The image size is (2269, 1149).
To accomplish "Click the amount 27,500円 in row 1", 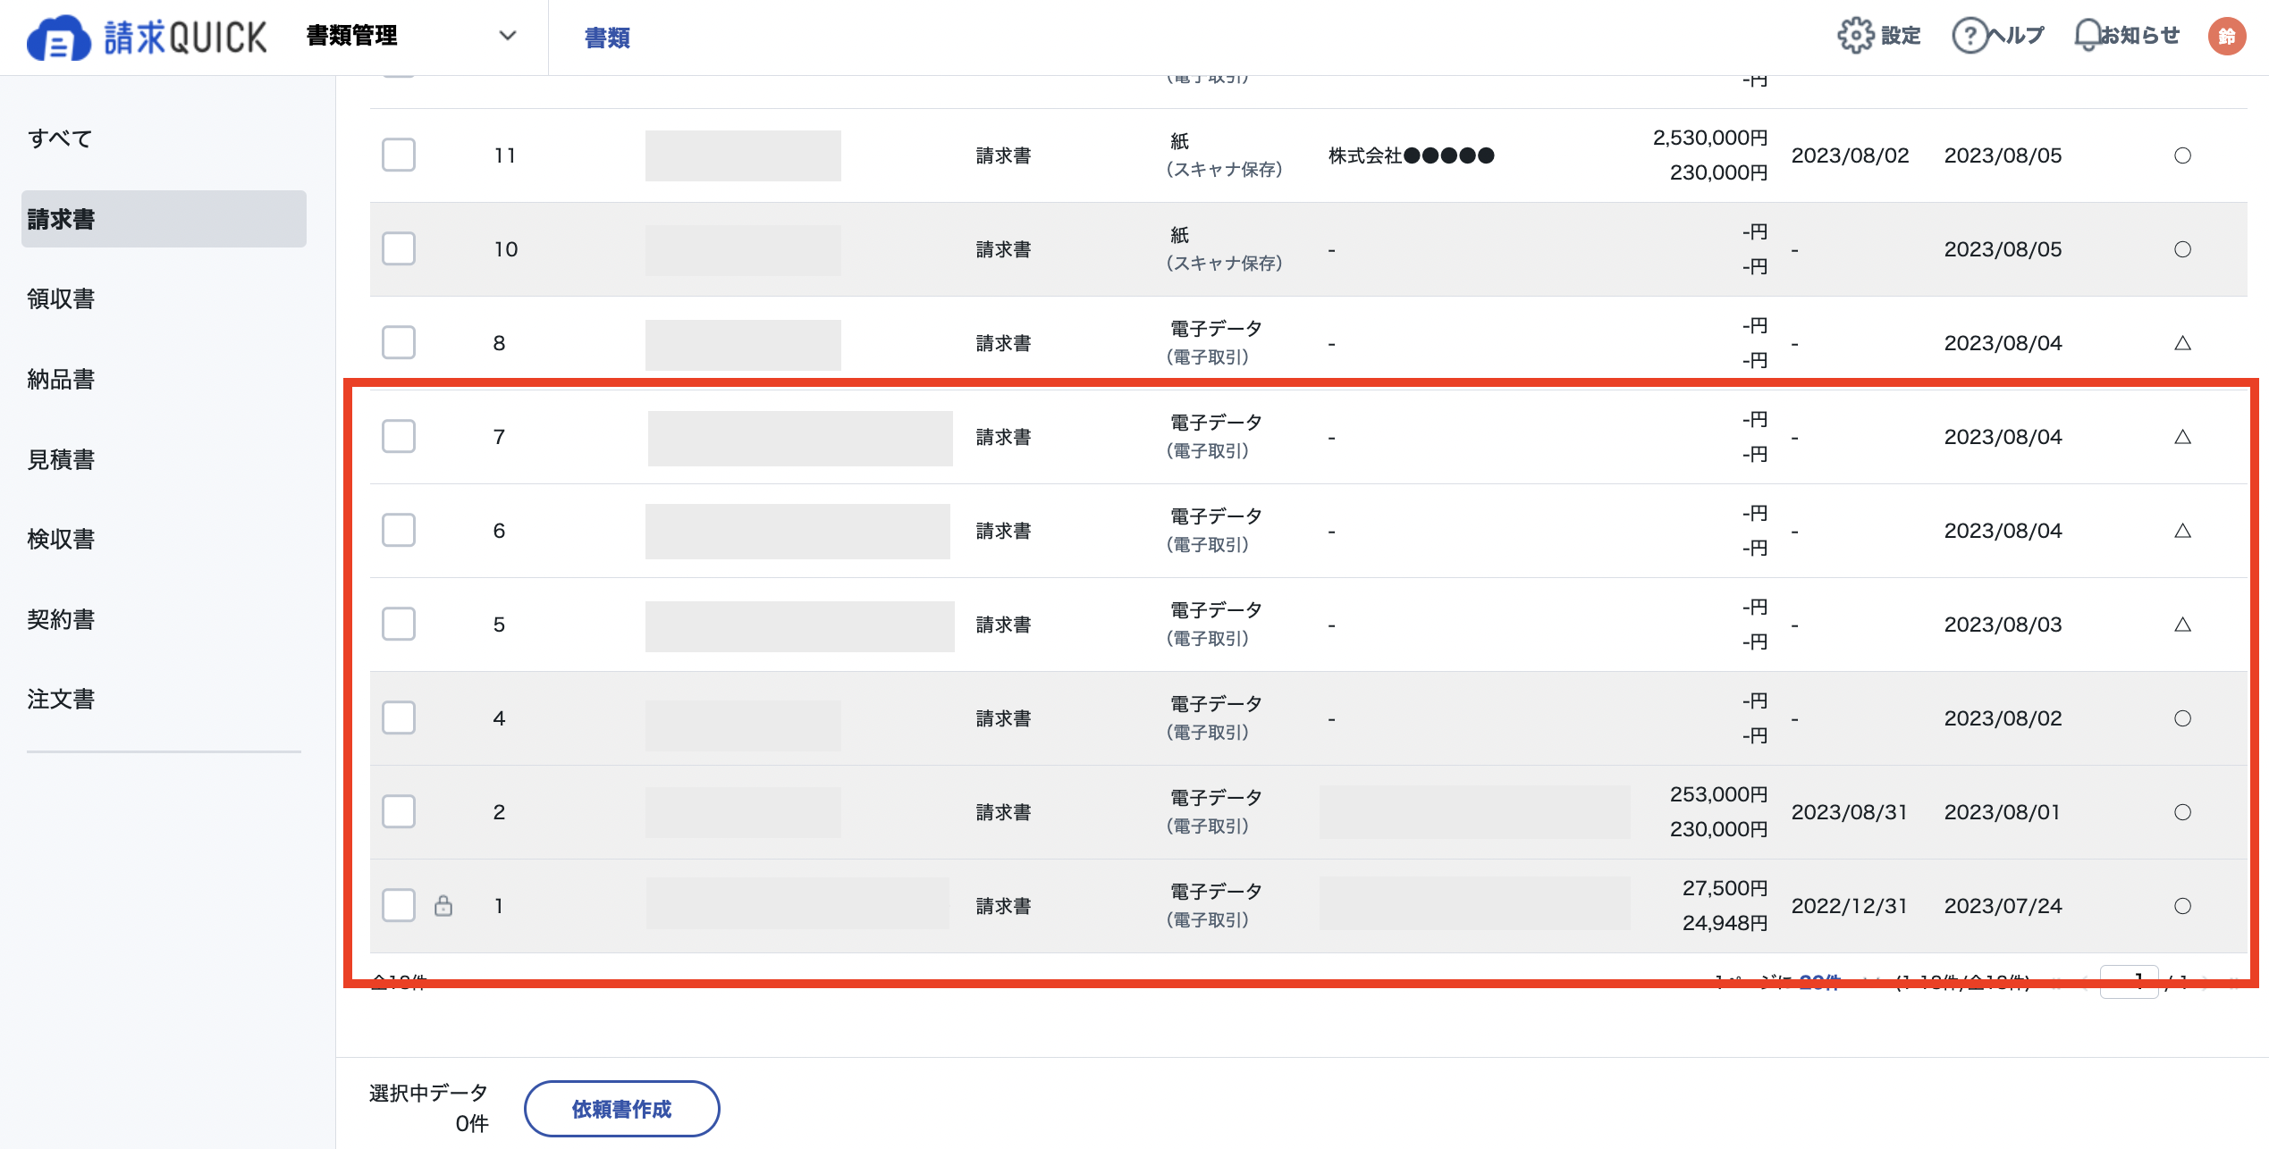I will (x=1725, y=888).
